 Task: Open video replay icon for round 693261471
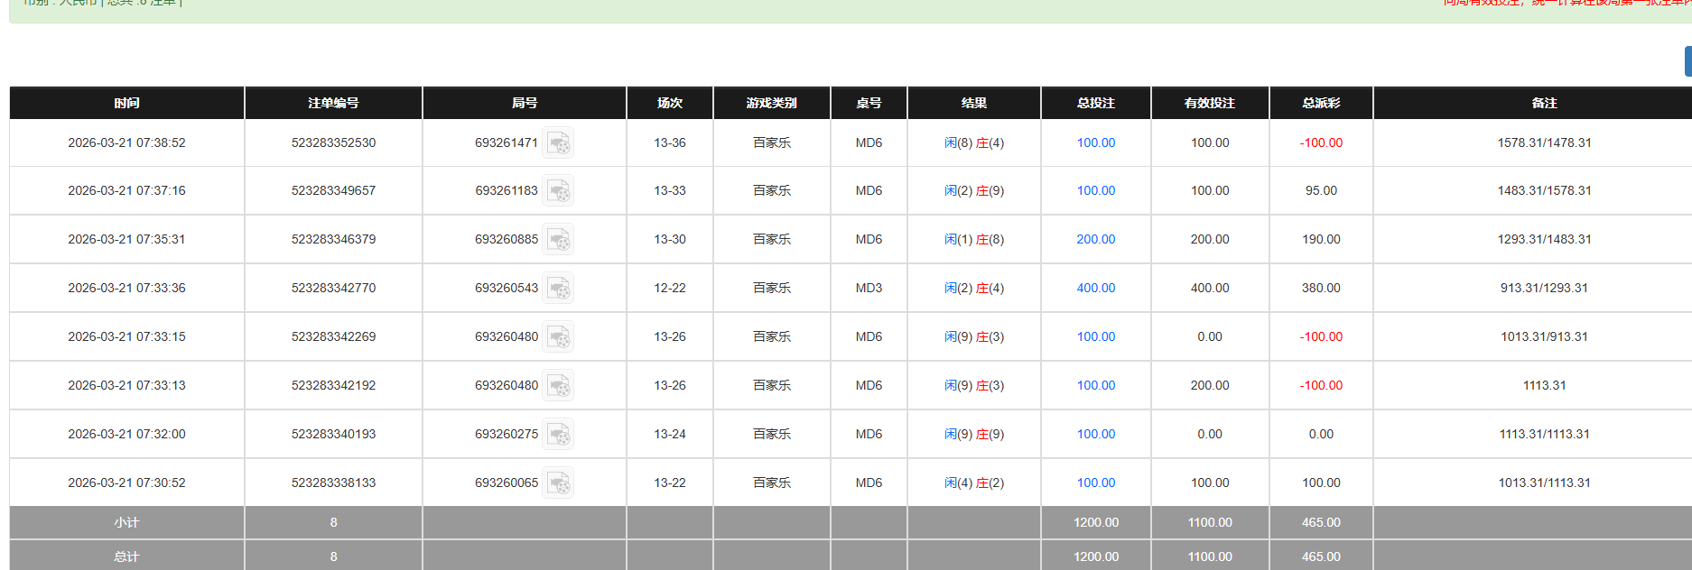point(558,143)
